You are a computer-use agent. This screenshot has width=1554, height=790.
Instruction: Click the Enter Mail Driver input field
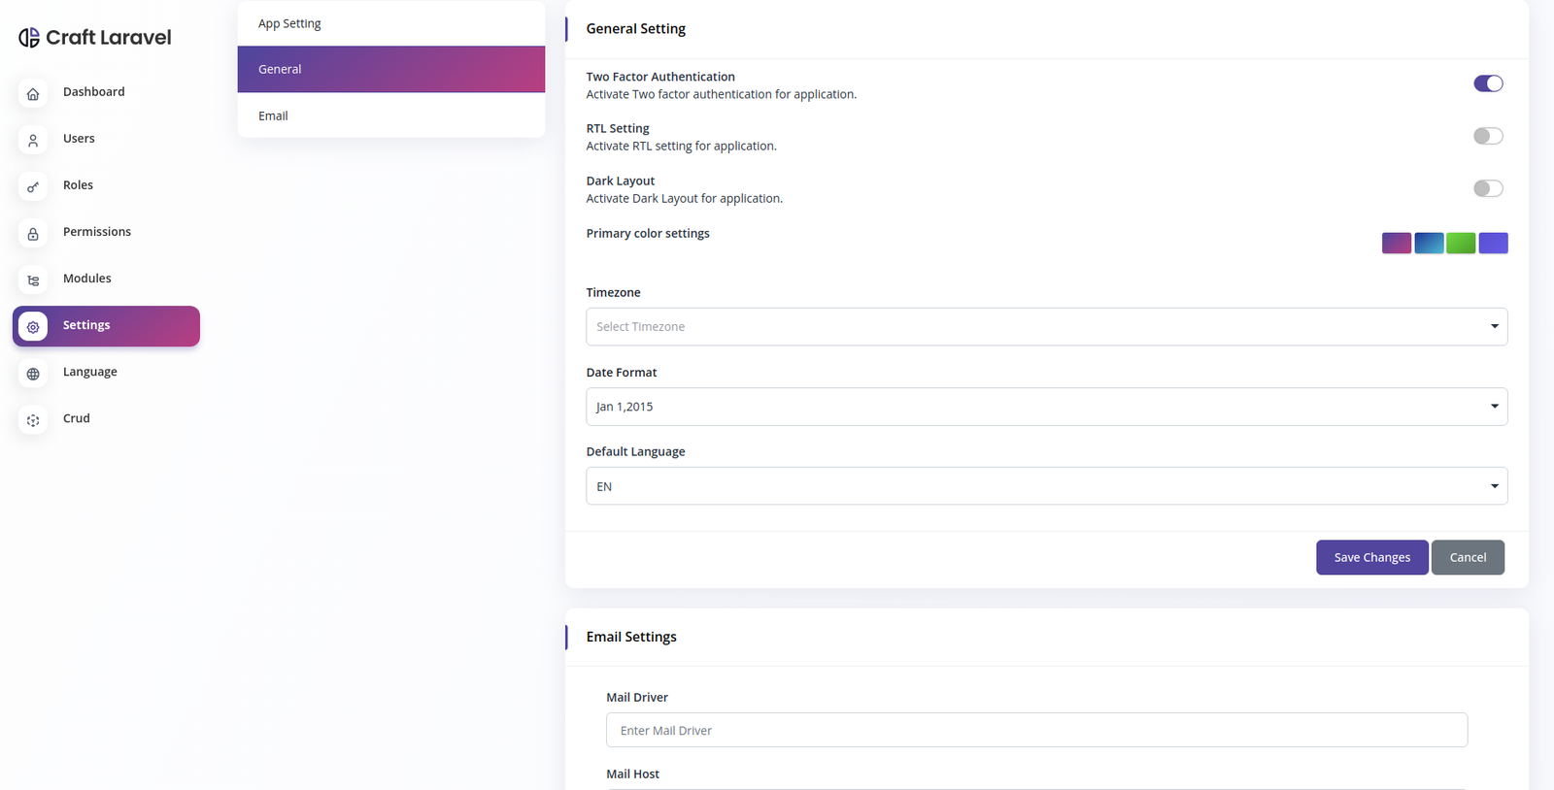(1036, 731)
